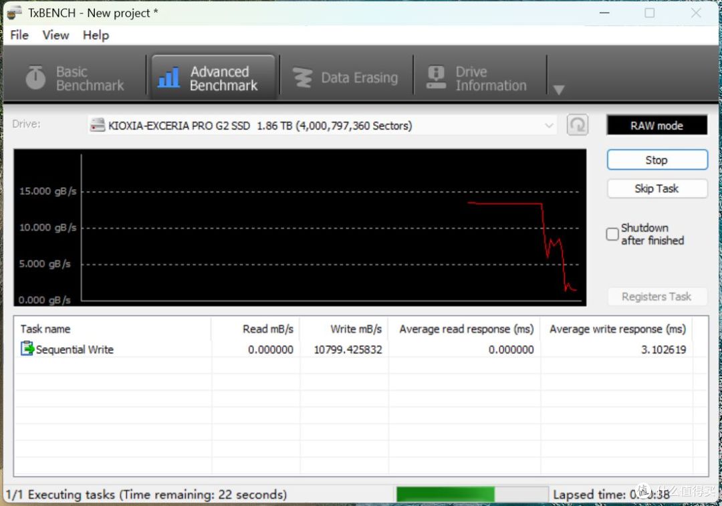Open the File menu
722x506 pixels.
19,35
